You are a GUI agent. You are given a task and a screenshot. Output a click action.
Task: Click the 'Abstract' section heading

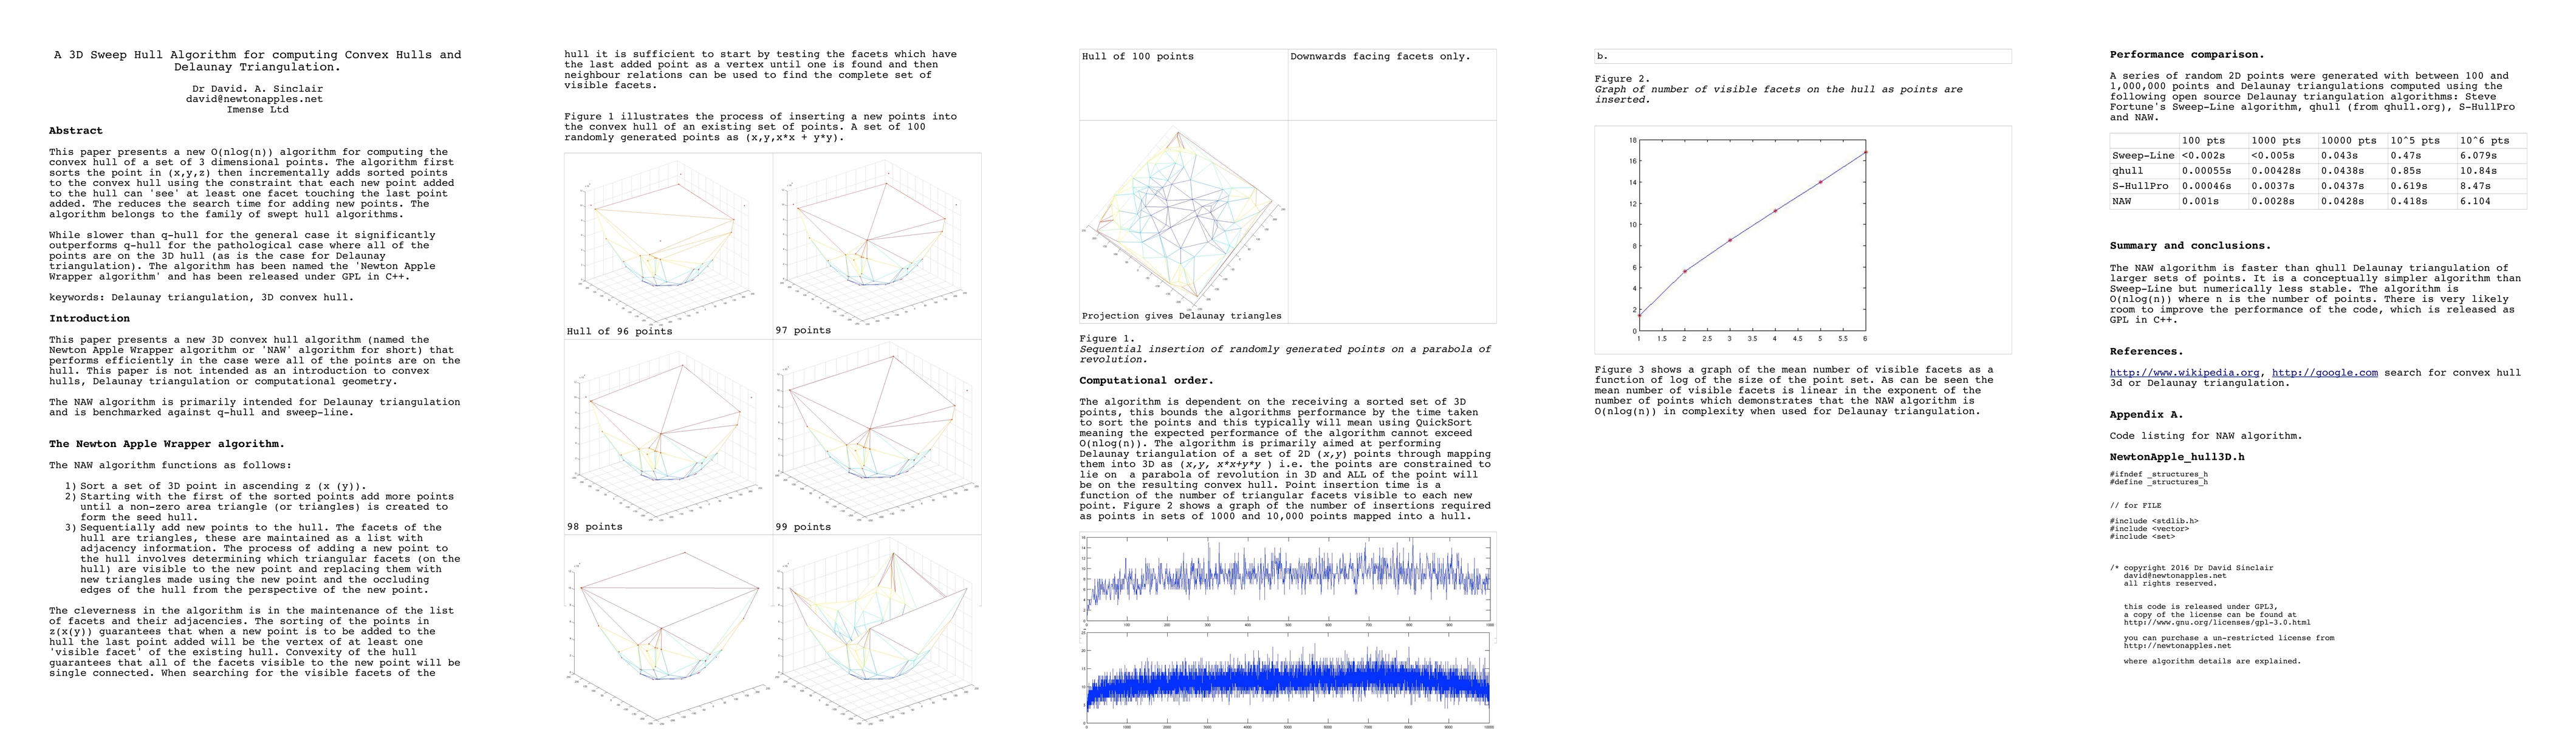point(76,131)
